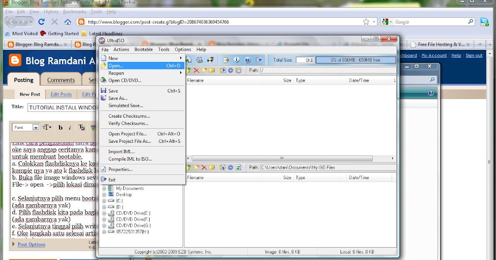This screenshot has height=260, width=496.
Task: Click the green up-arrow icon in local pane toolbar
Action: pyautogui.click(x=189, y=168)
